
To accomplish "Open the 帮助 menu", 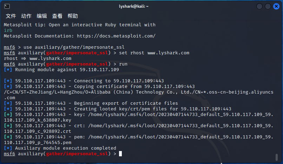I will click(x=73, y=16).
